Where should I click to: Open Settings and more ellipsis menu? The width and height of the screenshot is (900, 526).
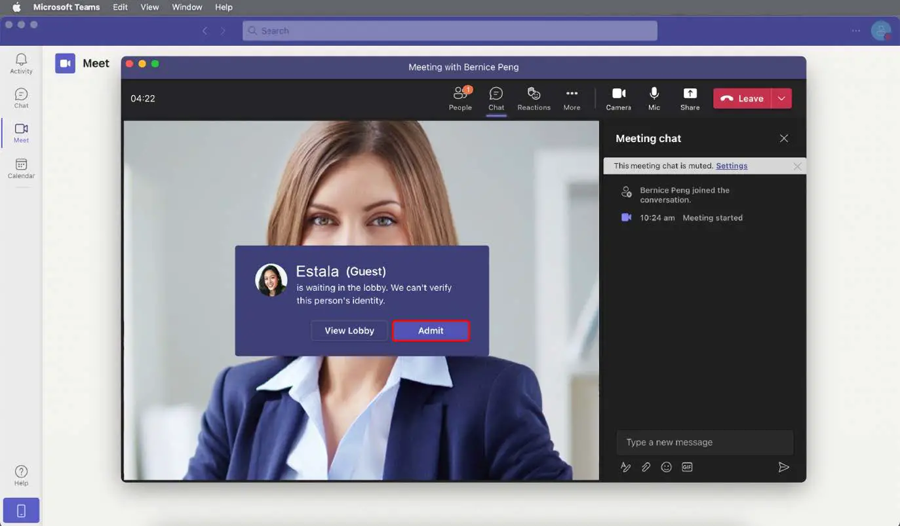(856, 31)
